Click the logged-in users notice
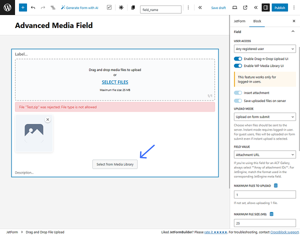Screen dimensions: 300x235 pyautogui.click(x=265, y=79)
